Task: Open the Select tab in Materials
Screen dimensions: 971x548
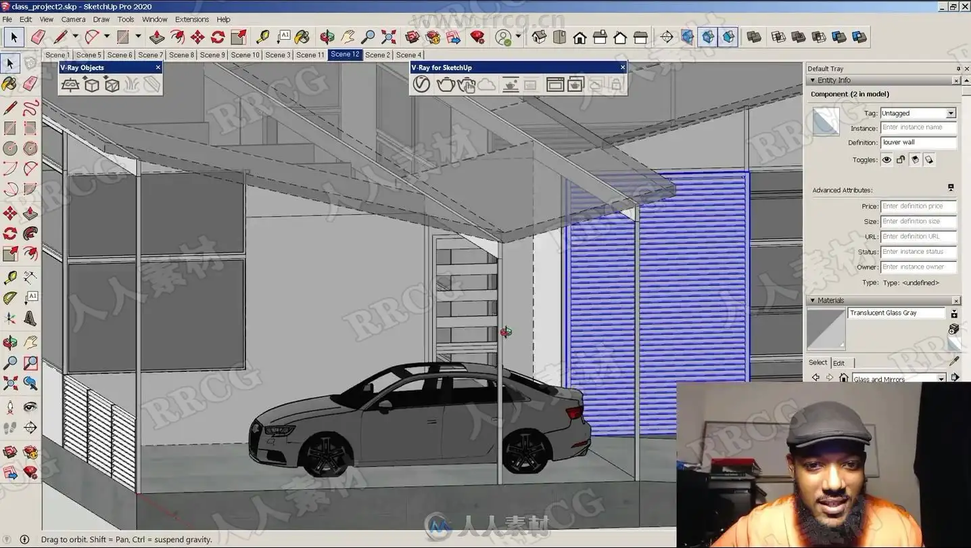Action: click(818, 363)
